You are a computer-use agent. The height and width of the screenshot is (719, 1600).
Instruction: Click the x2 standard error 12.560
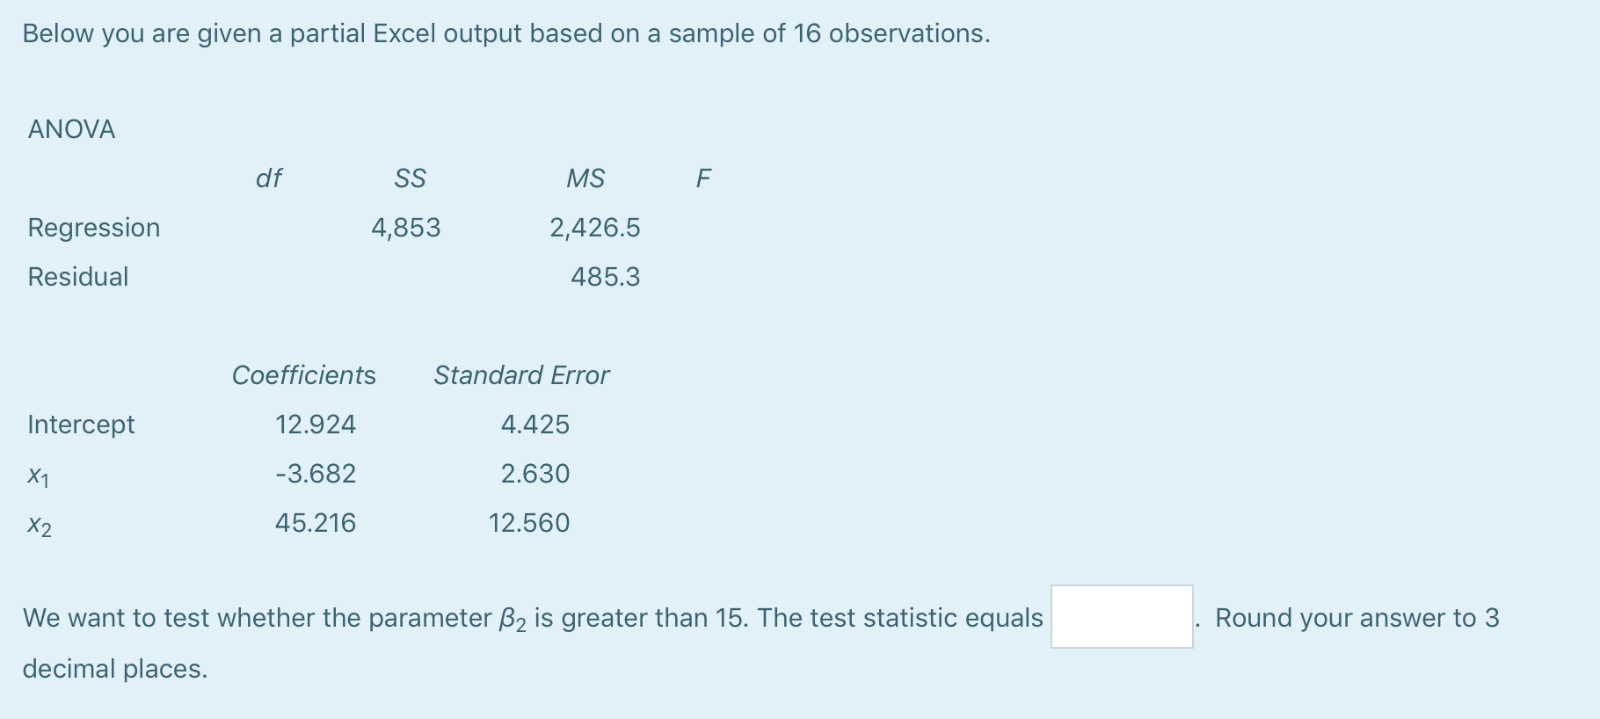pyautogui.click(x=528, y=523)
